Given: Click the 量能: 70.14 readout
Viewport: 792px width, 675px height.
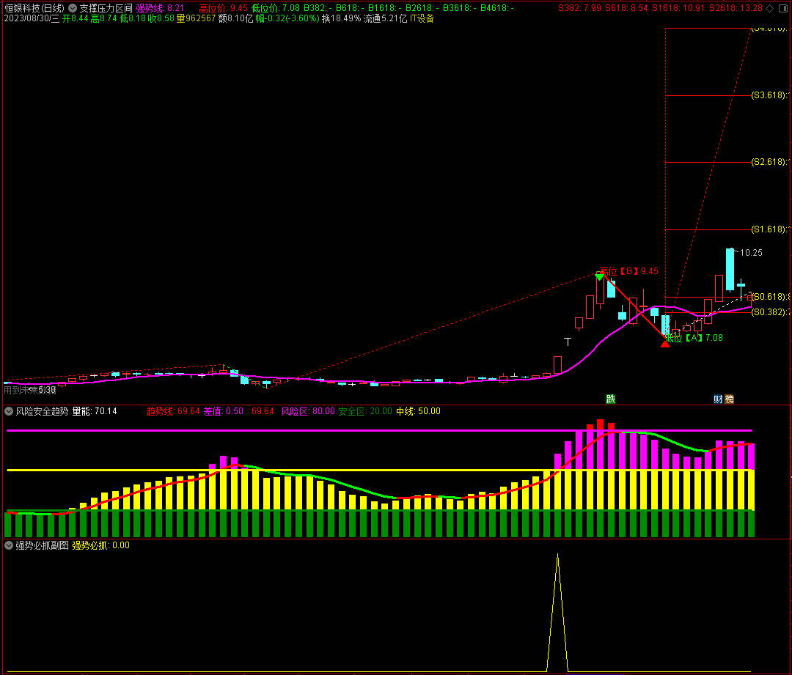Looking at the screenshot, I should coord(95,411).
